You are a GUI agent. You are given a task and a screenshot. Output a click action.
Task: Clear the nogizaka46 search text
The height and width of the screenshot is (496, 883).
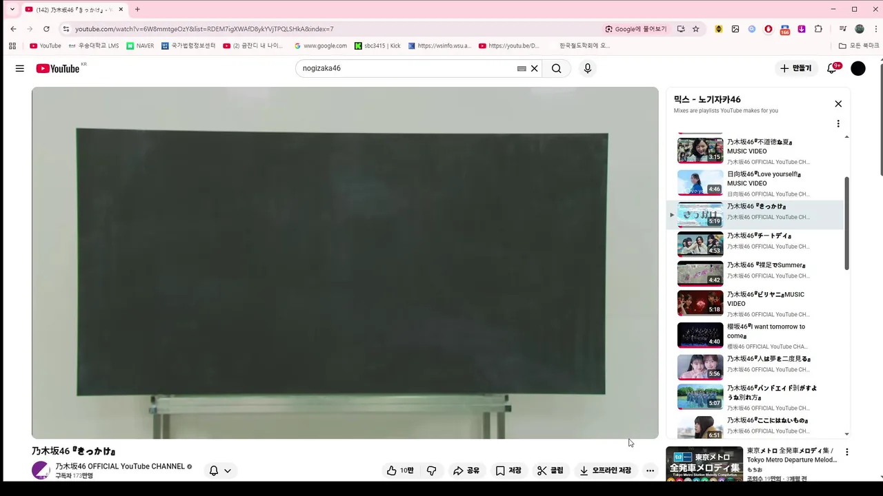[x=534, y=68]
